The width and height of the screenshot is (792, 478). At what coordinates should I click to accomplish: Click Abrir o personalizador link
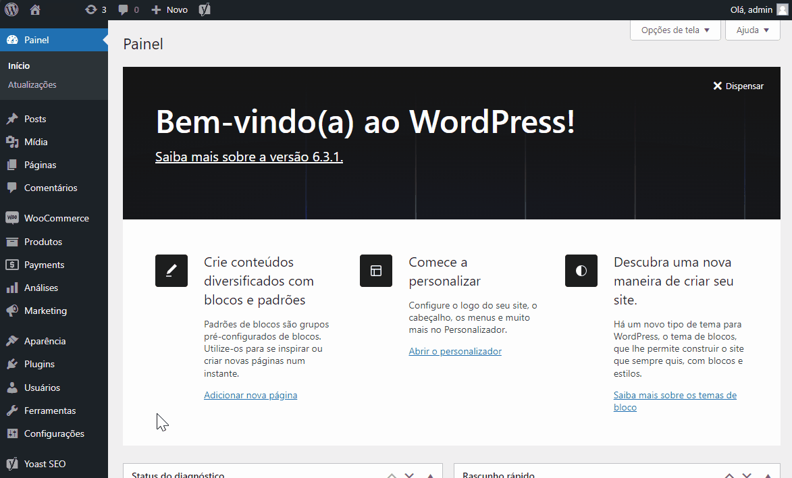455,351
